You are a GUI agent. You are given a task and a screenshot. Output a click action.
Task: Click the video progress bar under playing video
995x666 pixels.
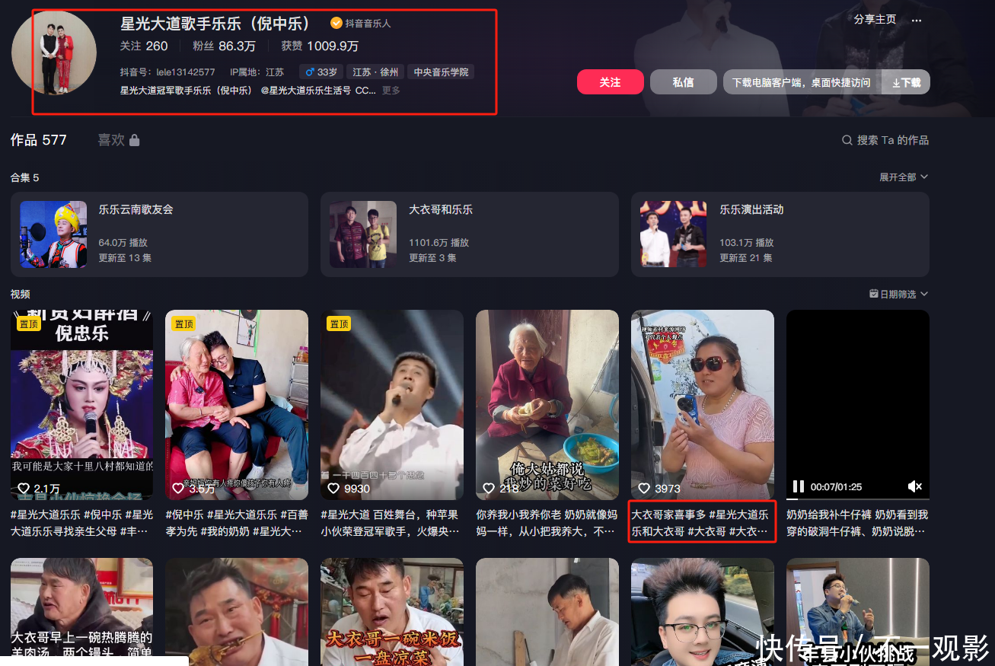pos(857,499)
